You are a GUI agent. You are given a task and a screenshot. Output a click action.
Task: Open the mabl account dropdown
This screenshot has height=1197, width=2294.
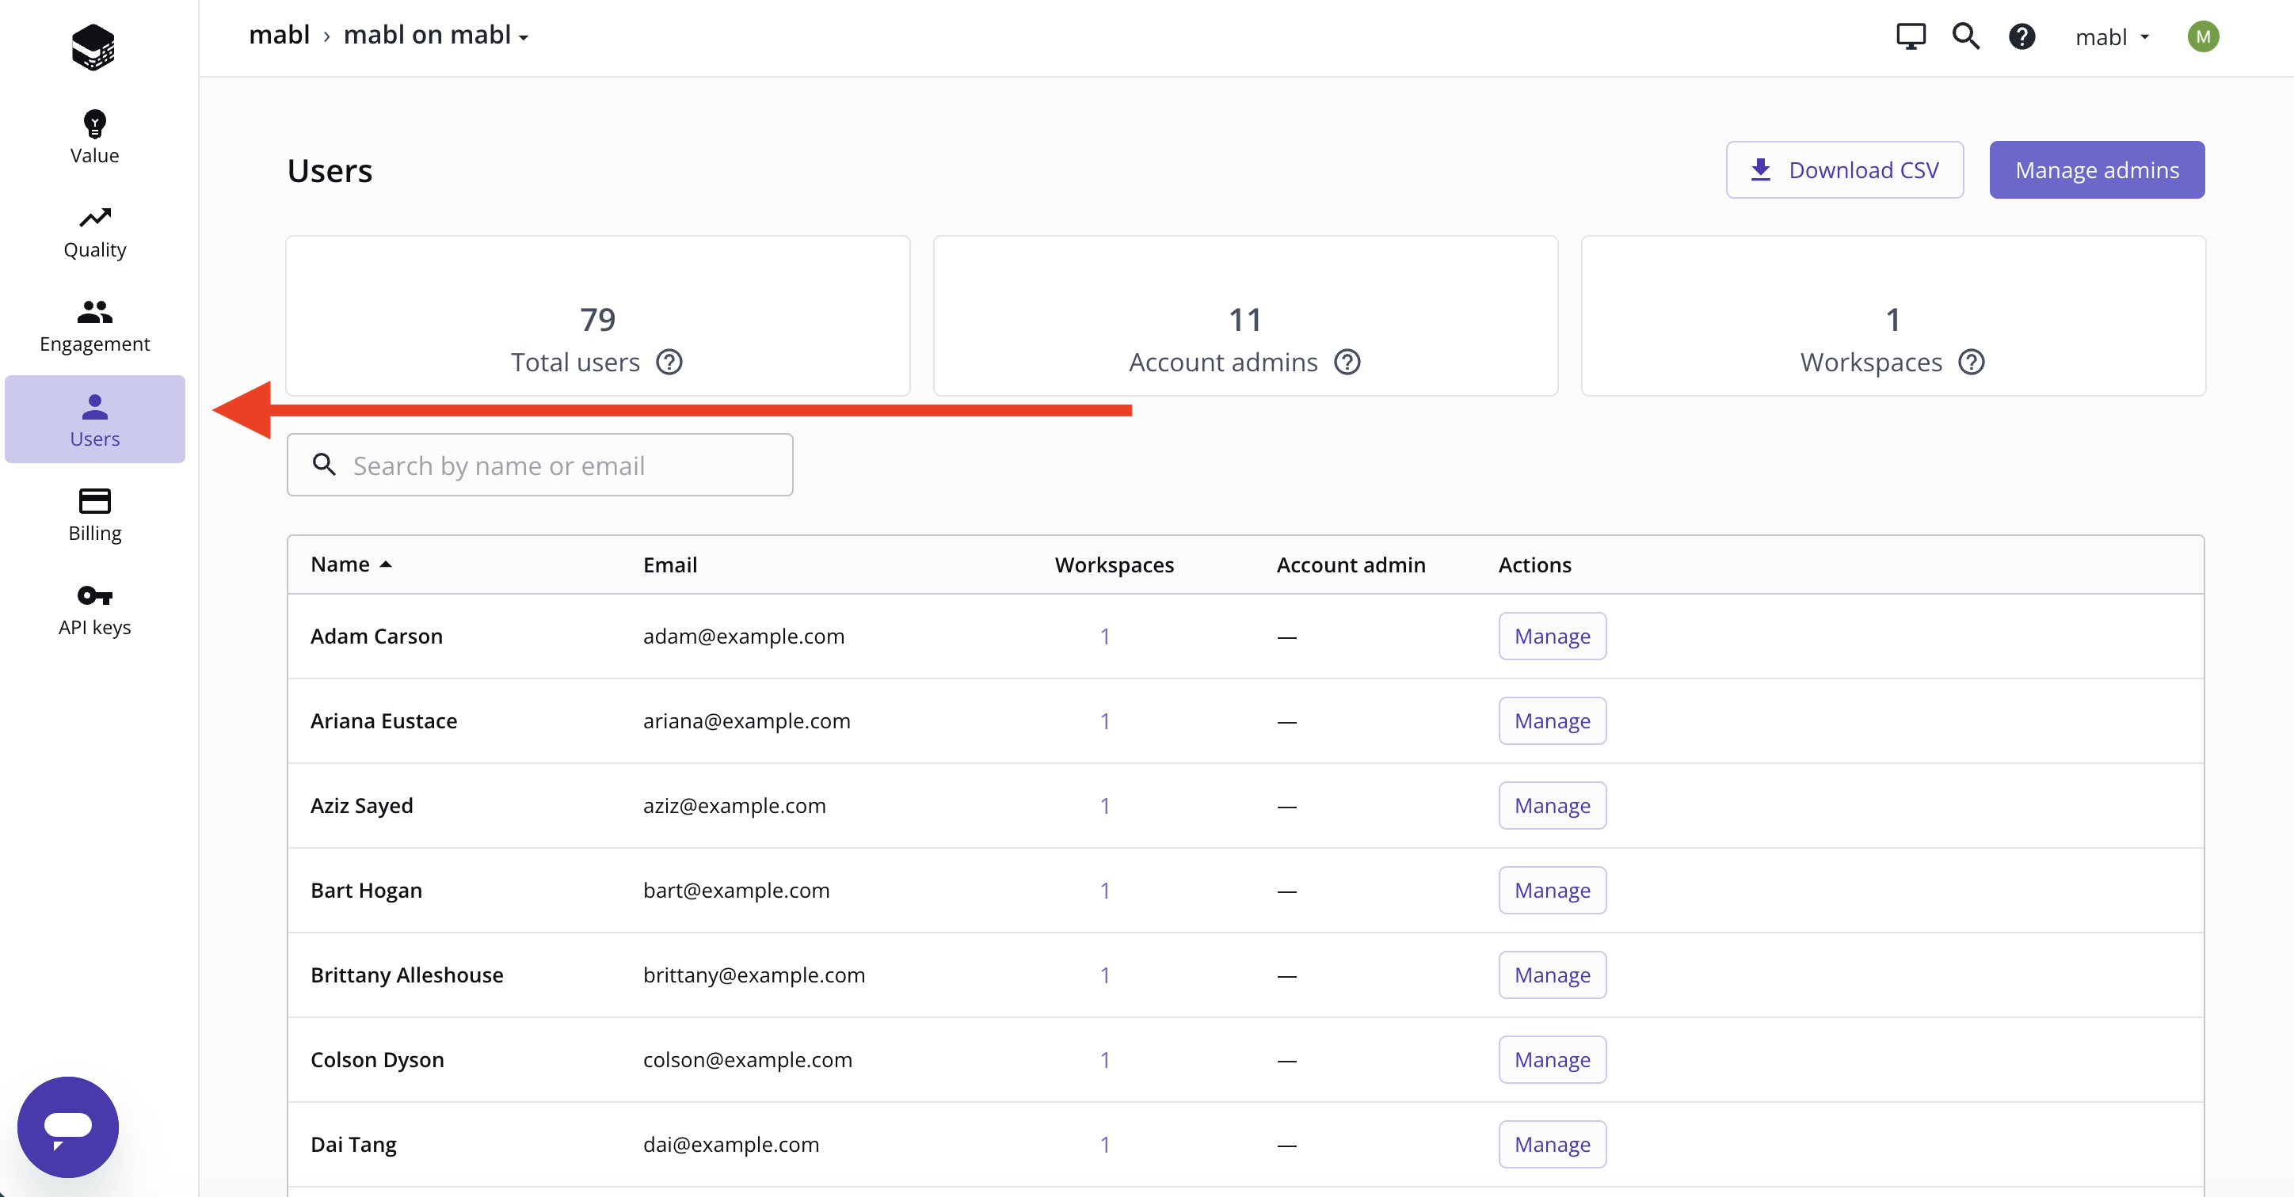click(x=2113, y=37)
